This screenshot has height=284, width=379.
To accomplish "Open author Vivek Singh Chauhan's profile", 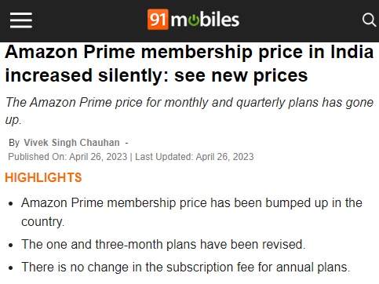I will tap(71, 143).
